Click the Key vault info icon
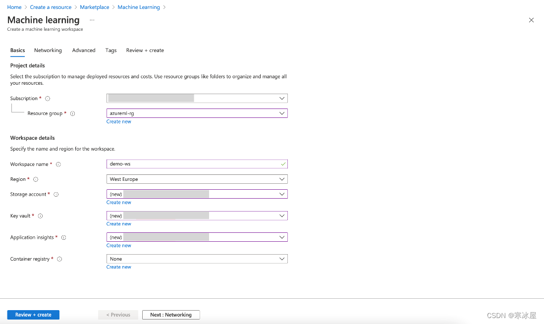 click(40, 216)
